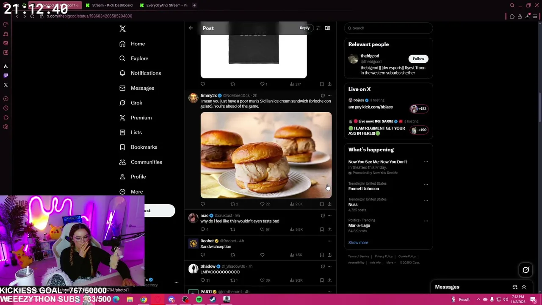542x305 pixels.
Task: Open reader view icon in Post header
Action: coord(327,28)
